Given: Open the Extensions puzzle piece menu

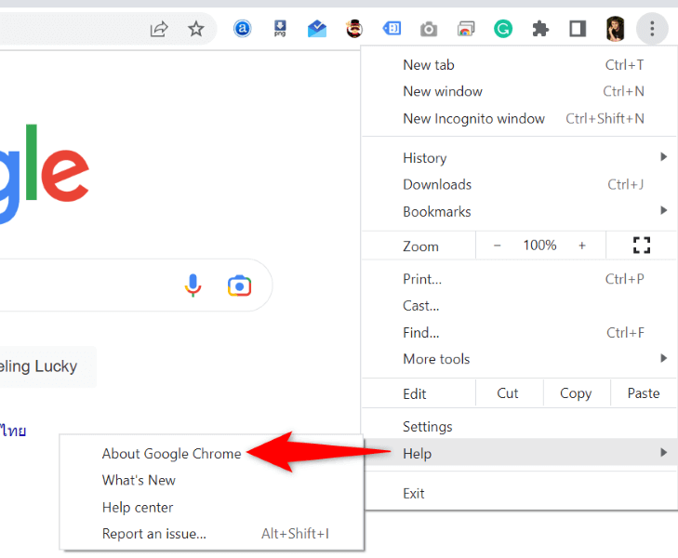Looking at the screenshot, I should coord(540,29).
